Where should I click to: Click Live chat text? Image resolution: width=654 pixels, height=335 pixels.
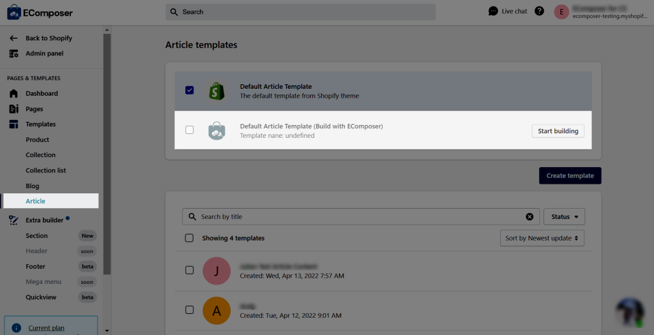[x=514, y=11]
